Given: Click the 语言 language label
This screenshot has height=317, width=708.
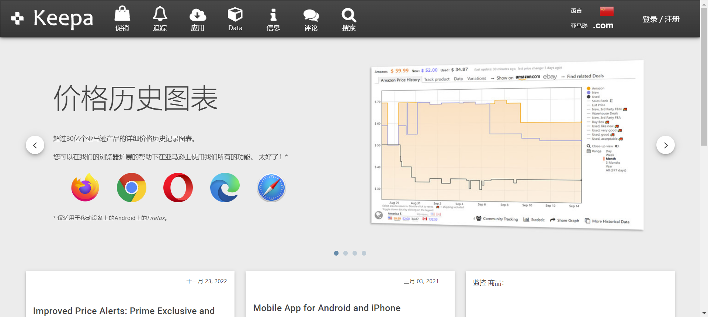Looking at the screenshot, I should coord(576,11).
